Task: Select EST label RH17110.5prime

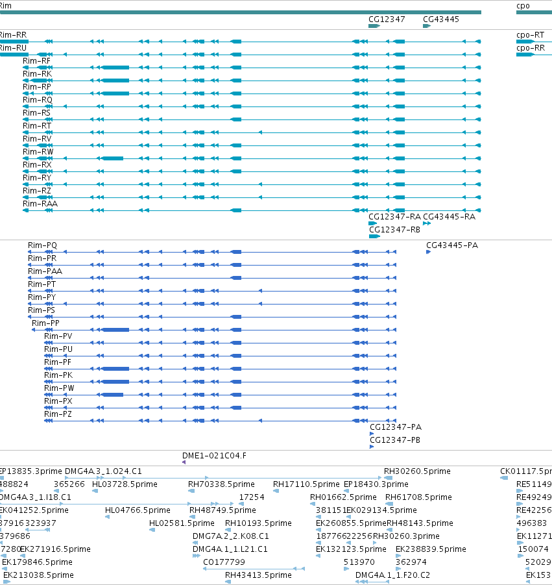Action: 306,484
